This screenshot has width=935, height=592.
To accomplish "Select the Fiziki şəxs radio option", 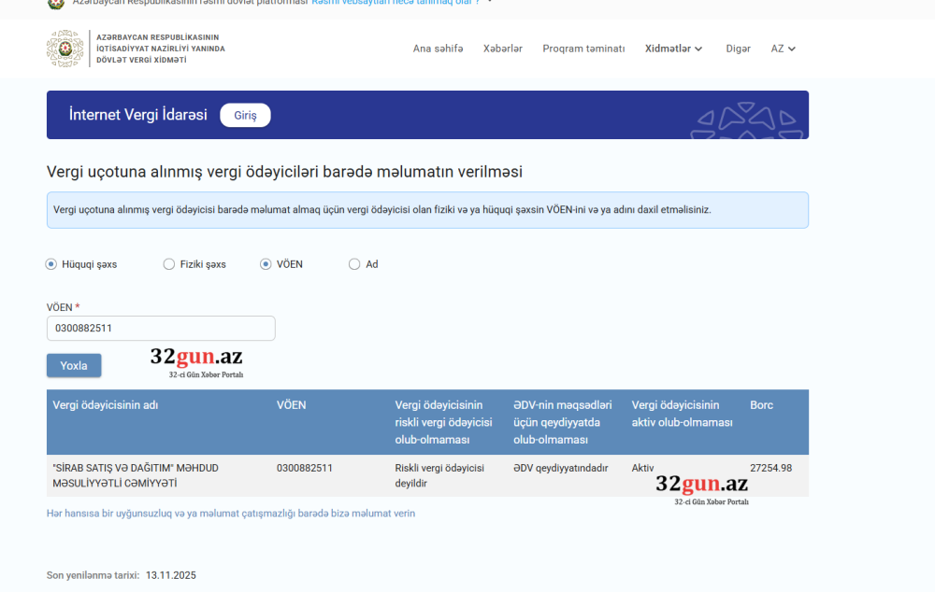I will click(169, 264).
